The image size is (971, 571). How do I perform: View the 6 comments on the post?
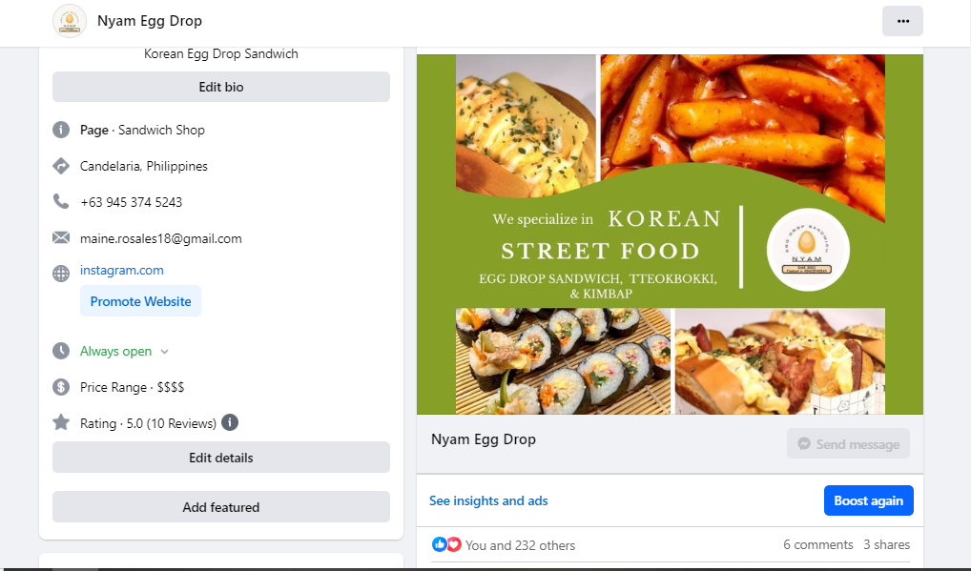[x=817, y=544]
